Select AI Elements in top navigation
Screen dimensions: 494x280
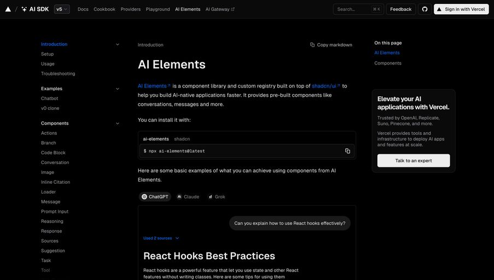188,9
